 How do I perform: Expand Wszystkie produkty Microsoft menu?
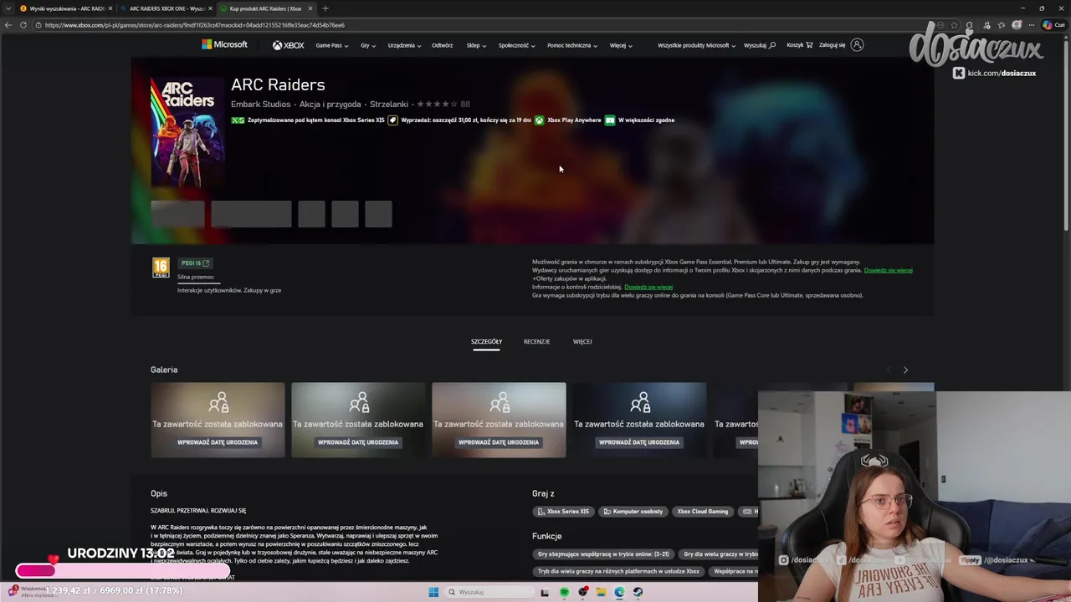coord(696,45)
